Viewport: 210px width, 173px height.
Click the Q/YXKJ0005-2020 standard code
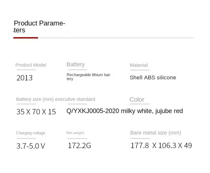click(x=93, y=111)
